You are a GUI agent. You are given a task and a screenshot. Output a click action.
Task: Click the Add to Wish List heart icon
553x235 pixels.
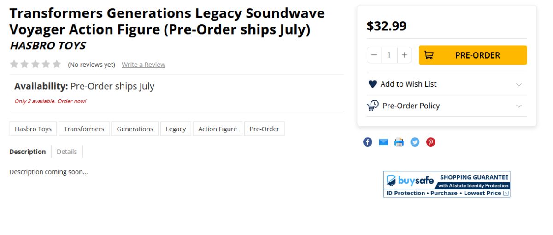pyautogui.click(x=372, y=84)
